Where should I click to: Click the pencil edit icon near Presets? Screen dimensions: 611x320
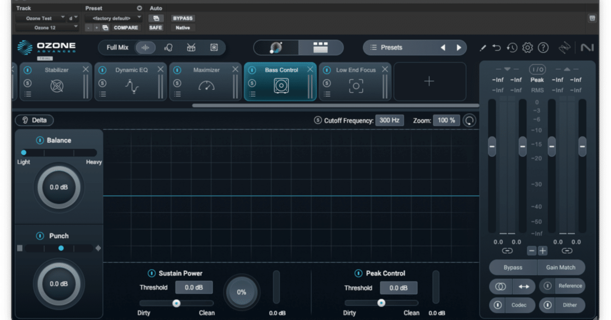(483, 48)
